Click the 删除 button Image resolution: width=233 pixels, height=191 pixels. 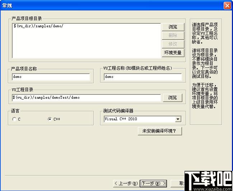pos(173,36)
